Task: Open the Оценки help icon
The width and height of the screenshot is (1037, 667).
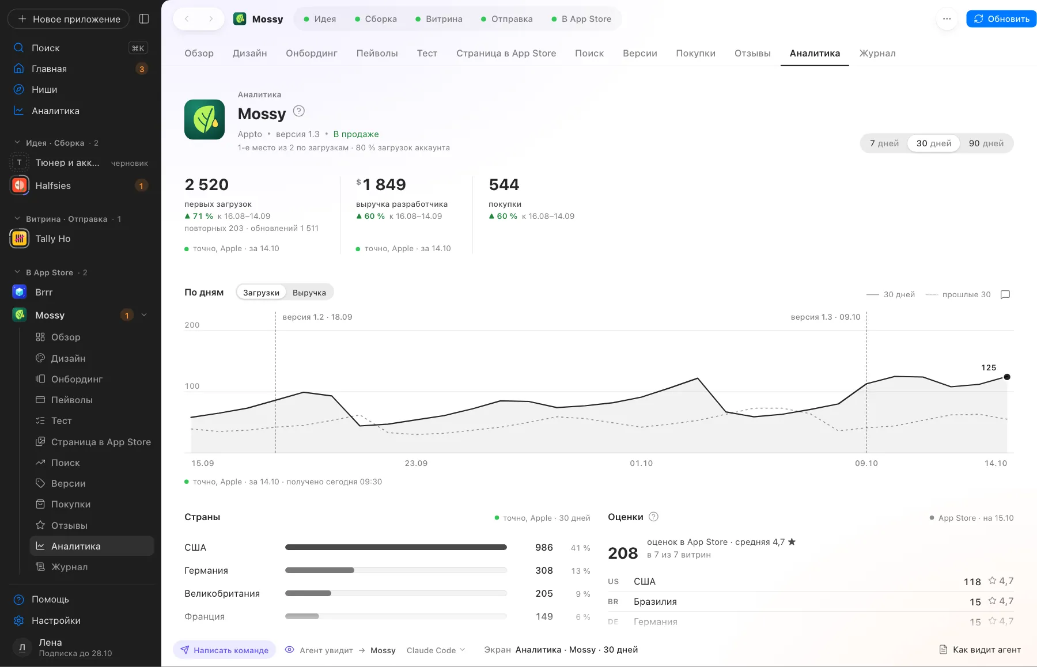Action: coord(653,517)
